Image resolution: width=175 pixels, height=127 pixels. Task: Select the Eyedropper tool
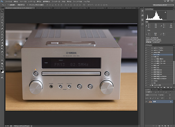click(2, 26)
